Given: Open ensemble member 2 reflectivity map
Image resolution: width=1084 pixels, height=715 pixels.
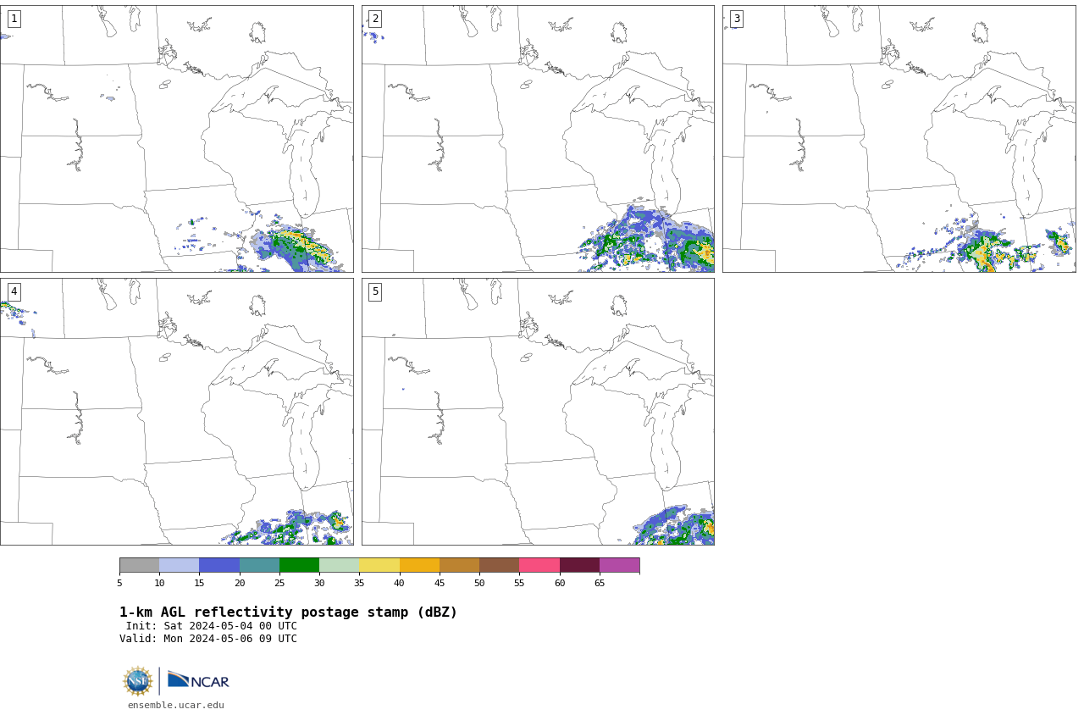Looking at the screenshot, I should click(x=538, y=139).
